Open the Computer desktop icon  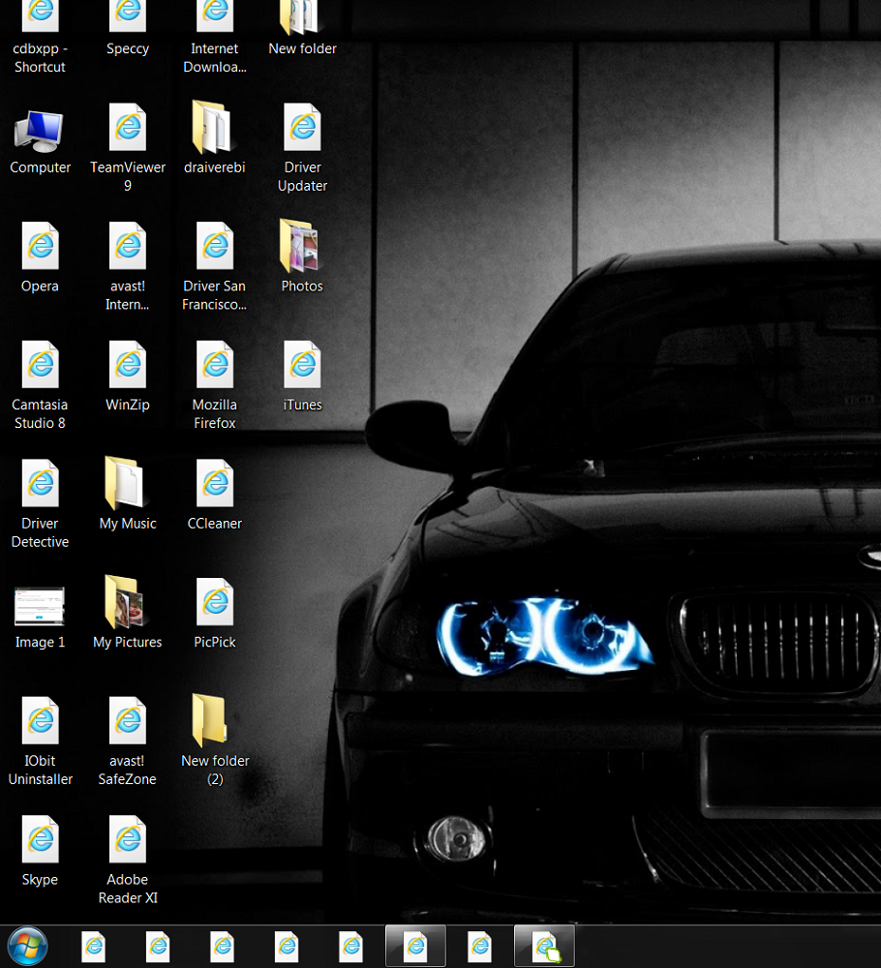point(40,132)
